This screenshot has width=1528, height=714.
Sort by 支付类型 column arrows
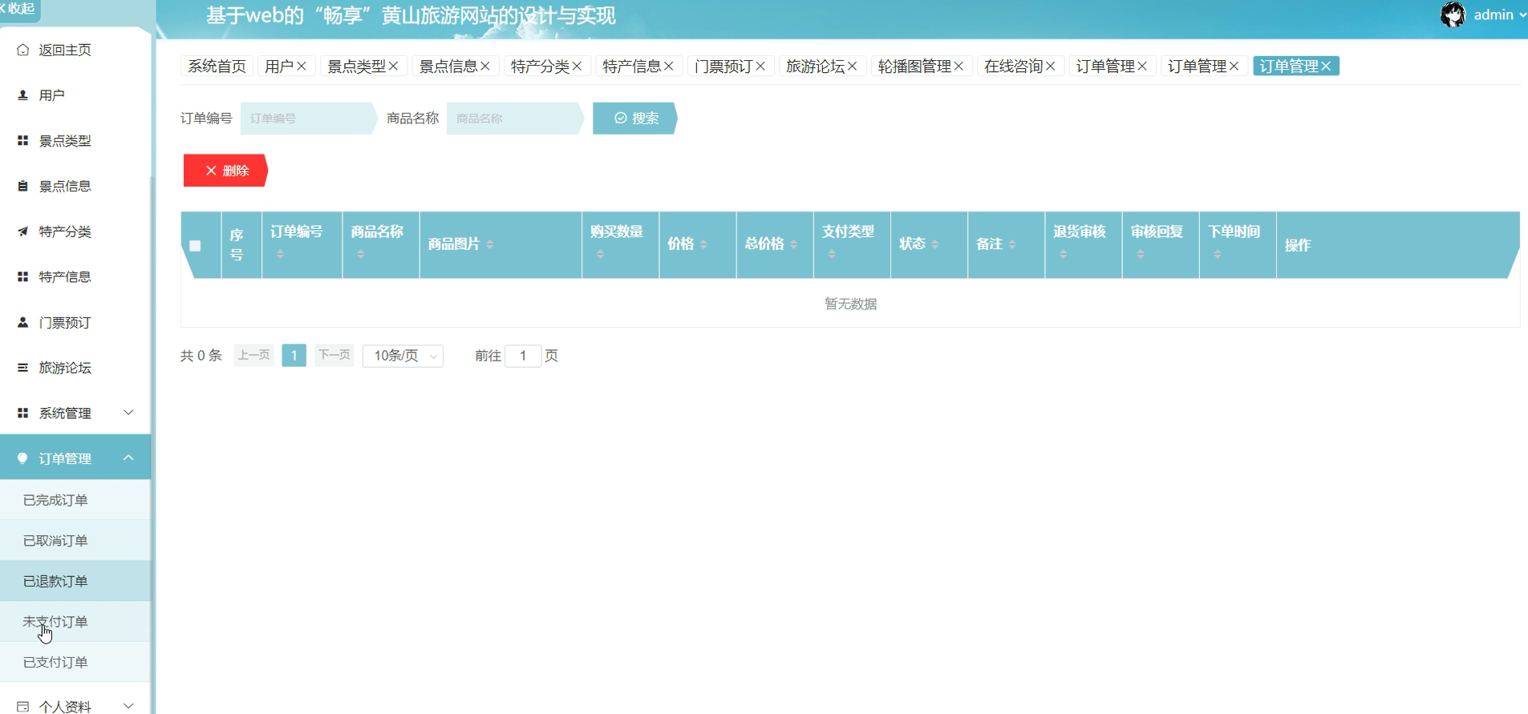click(x=832, y=254)
